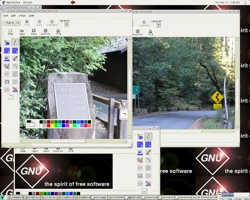The image size is (250, 200).
Task: Toggle Underline text formatting
Action: [52, 22]
